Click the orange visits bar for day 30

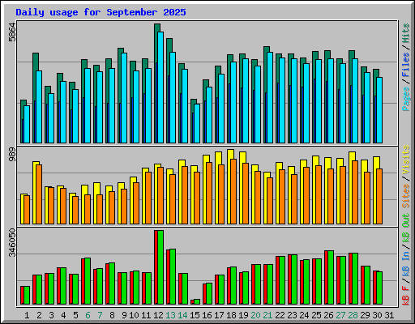(x=379, y=196)
